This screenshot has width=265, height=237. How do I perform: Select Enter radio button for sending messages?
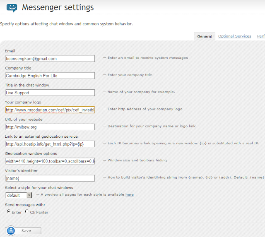(8, 211)
